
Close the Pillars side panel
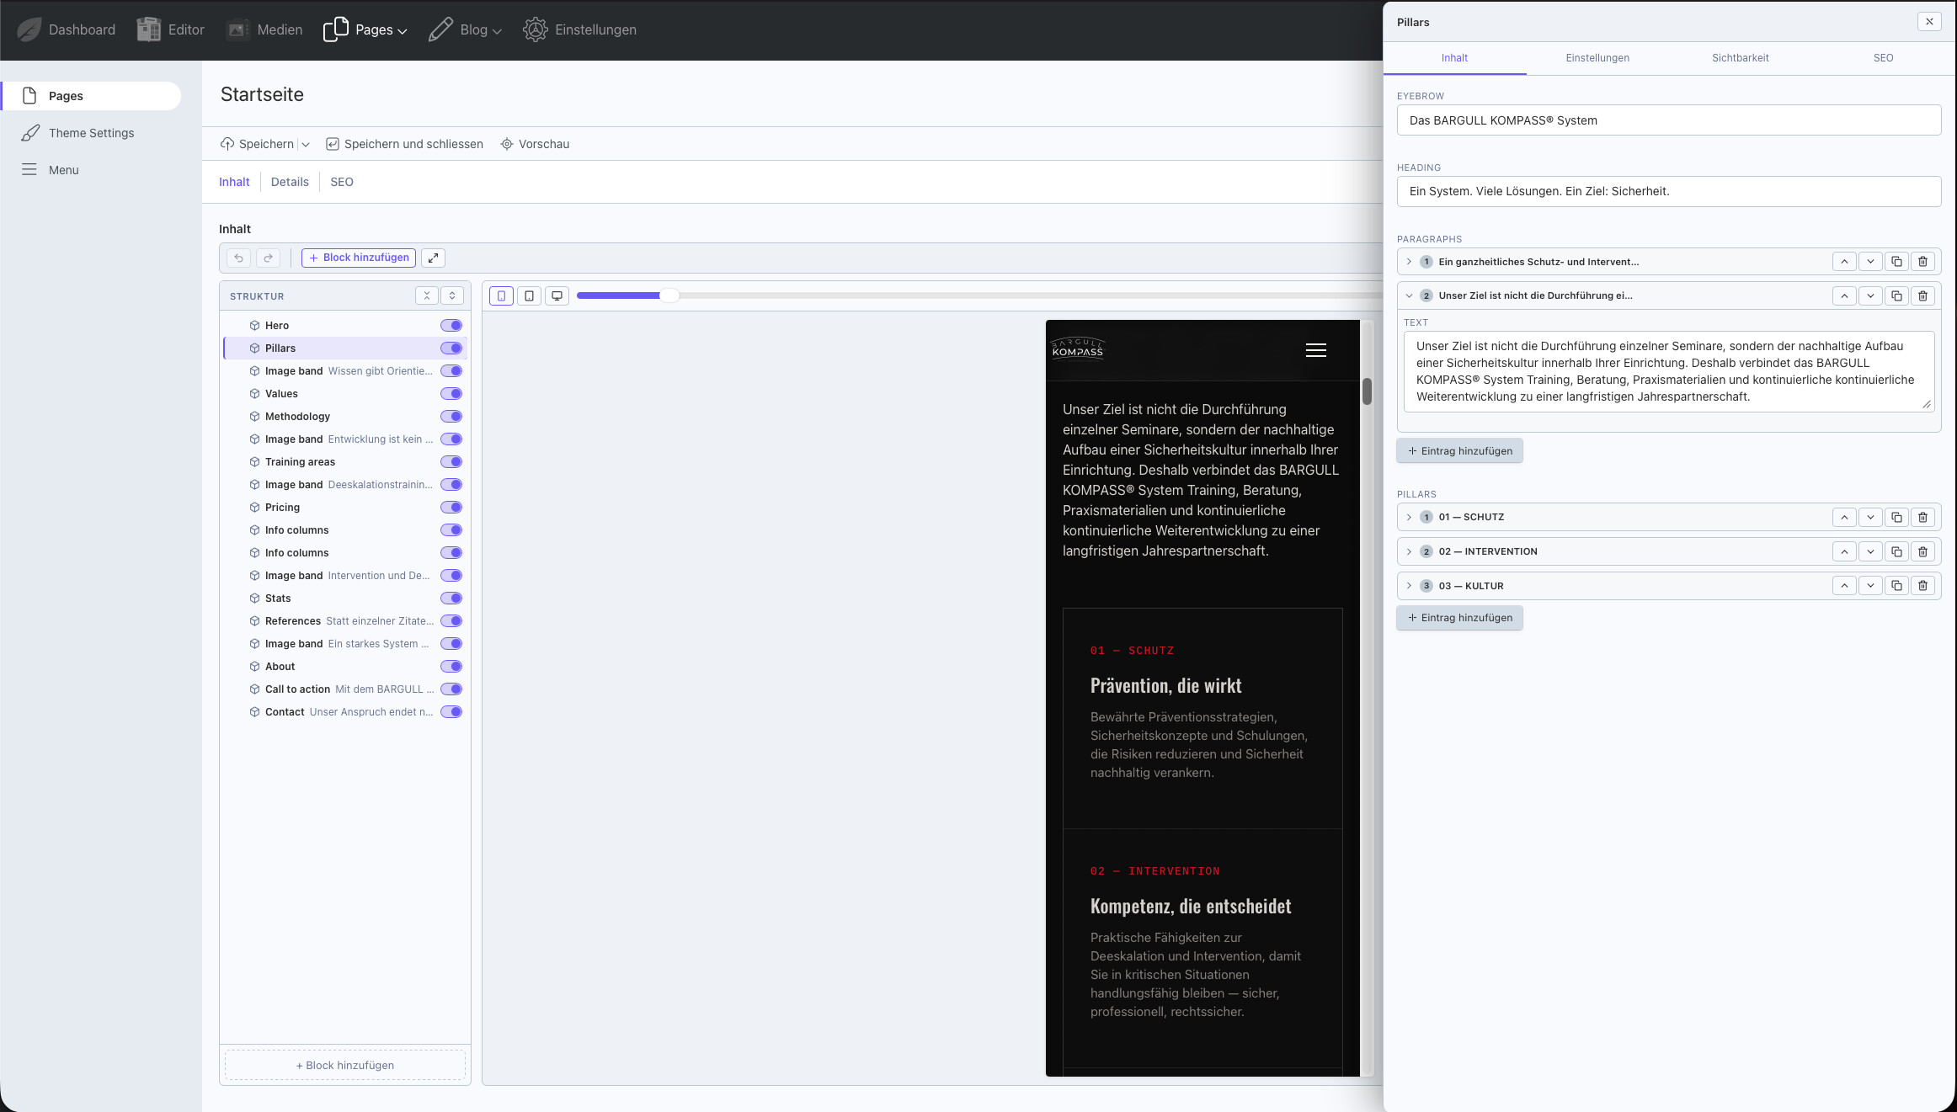(x=1929, y=22)
